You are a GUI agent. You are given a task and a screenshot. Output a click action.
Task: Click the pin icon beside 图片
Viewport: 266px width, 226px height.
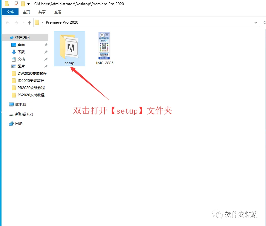(x=46, y=66)
